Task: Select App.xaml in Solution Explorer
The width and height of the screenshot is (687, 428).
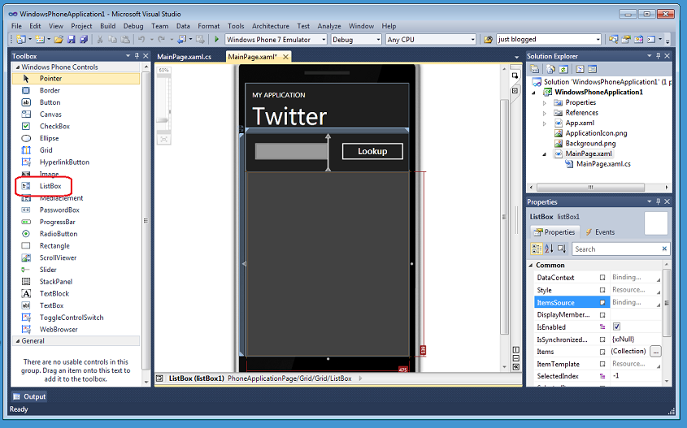Action: [x=580, y=123]
